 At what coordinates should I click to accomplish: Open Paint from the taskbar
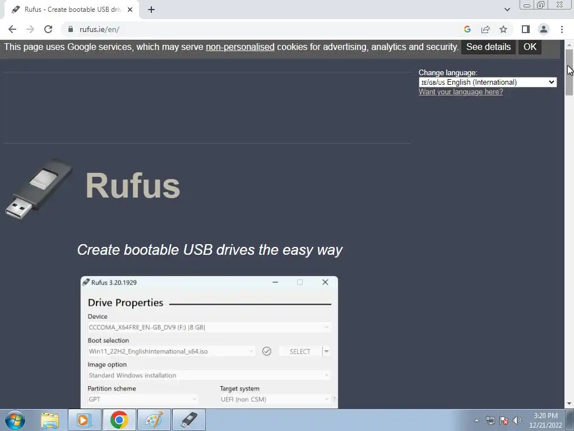point(154,420)
